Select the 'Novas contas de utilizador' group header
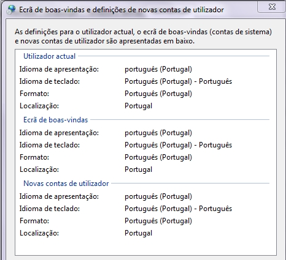The width and height of the screenshot is (286, 260). 66,184
